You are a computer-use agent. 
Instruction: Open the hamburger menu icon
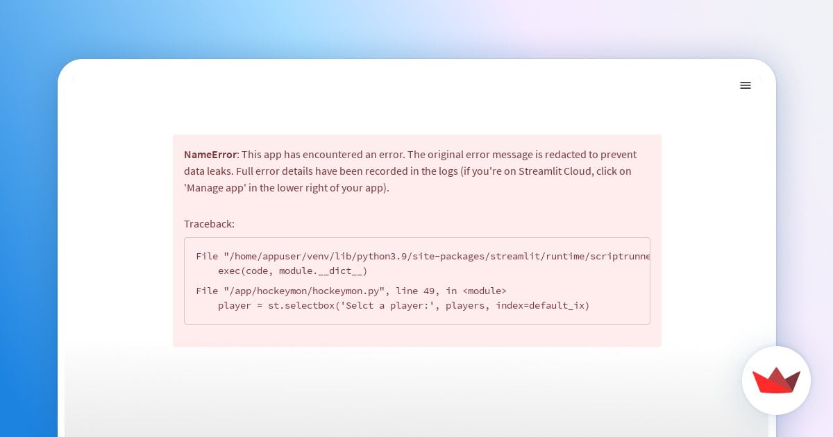pyautogui.click(x=746, y=85)
